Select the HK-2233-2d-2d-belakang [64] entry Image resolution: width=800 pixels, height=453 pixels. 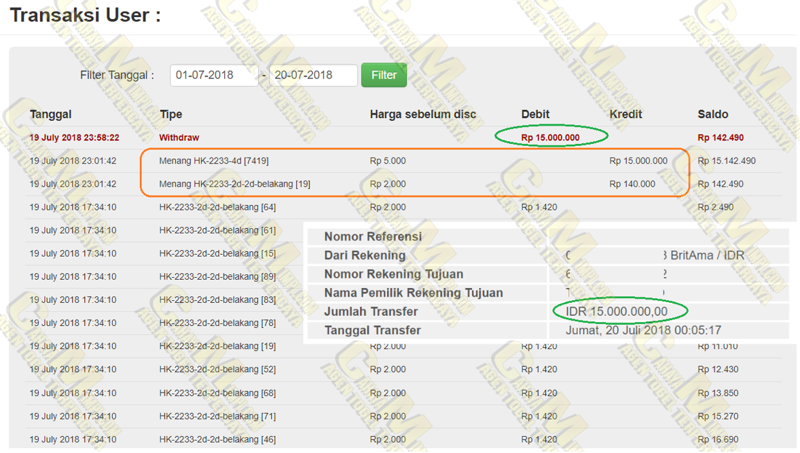217,207
